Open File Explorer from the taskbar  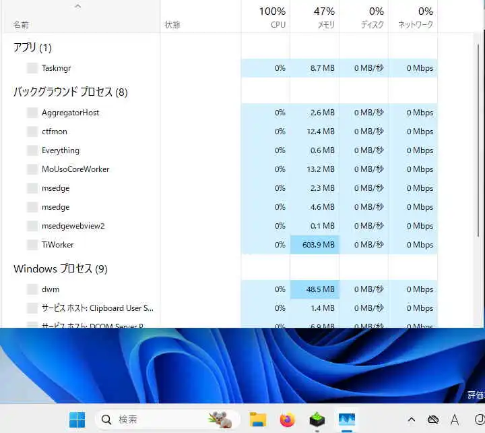(257, 420)
